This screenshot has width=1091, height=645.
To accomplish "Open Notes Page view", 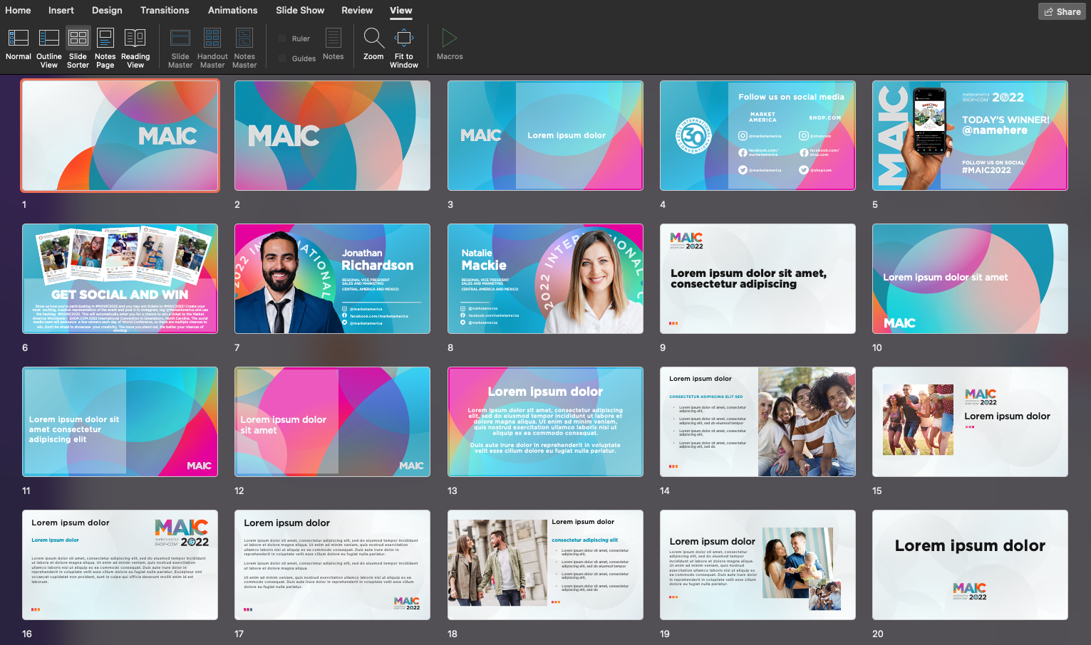I will click(x=105, y=48).
